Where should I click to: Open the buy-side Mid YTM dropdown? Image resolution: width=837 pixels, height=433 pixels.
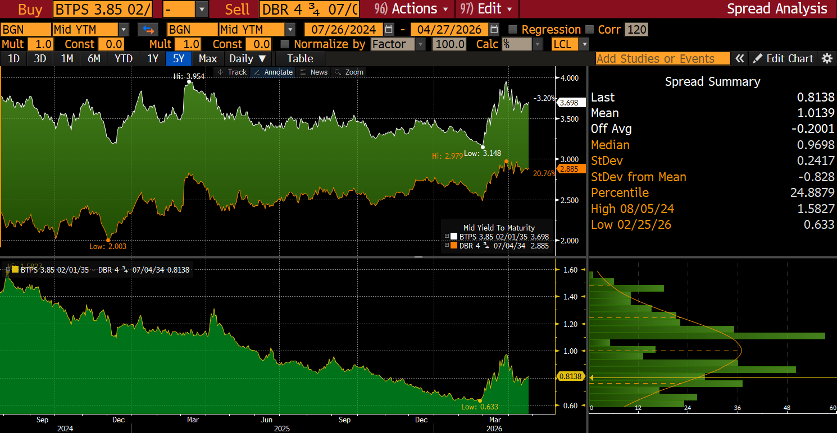point(123,30)
